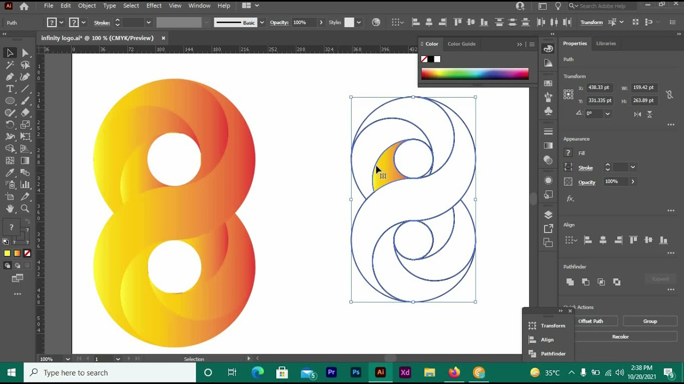Toggle Draw Behind mode
Viewport: 684px width, 384px height.
[x=17, y=265]
